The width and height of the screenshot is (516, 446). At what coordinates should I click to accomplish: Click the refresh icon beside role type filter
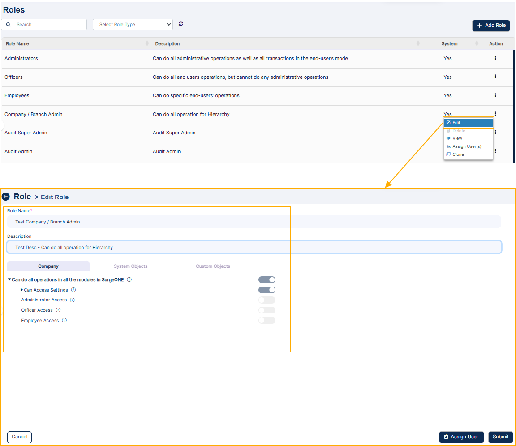(181, 24)
